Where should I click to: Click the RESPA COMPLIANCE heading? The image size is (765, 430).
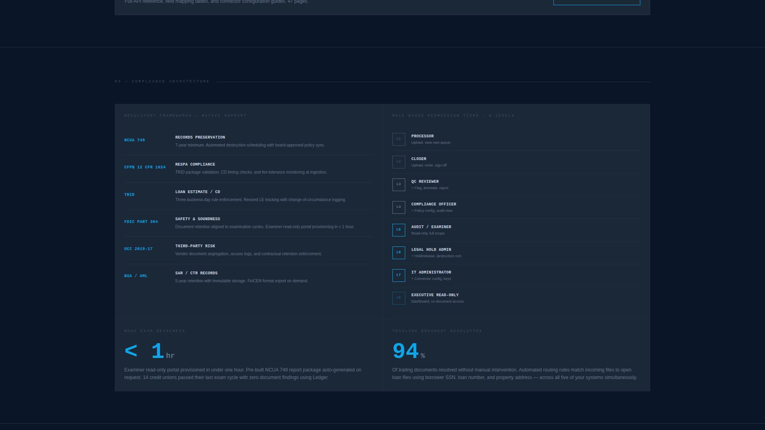pyautogui.click(x=195, y=164)
